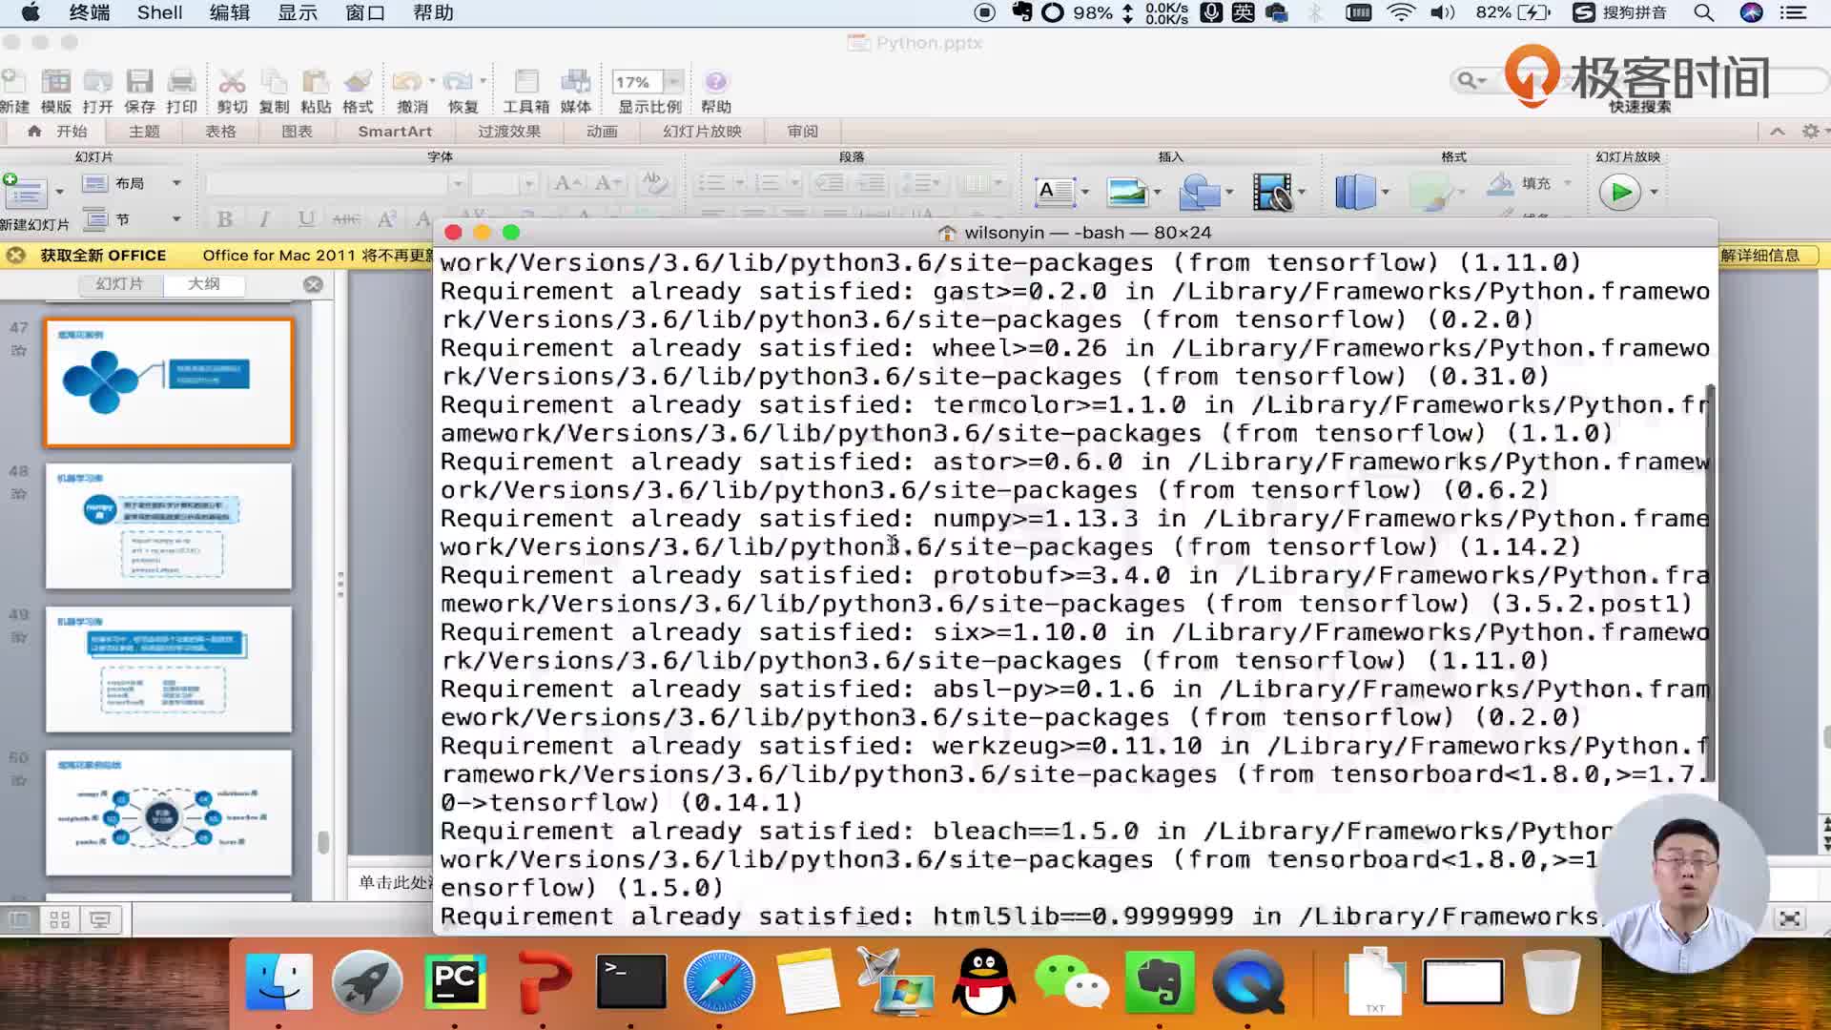Click the Help question mark icon
This screenshot has height=1030, width=1831.
coord(715,83)
